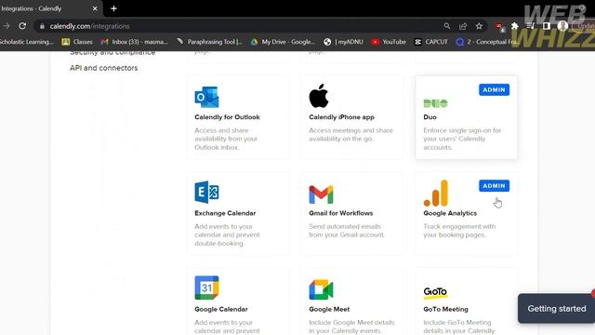Open the Getting started panel
Viewport: 595px width, 335px height.
[x=556, y=308]
